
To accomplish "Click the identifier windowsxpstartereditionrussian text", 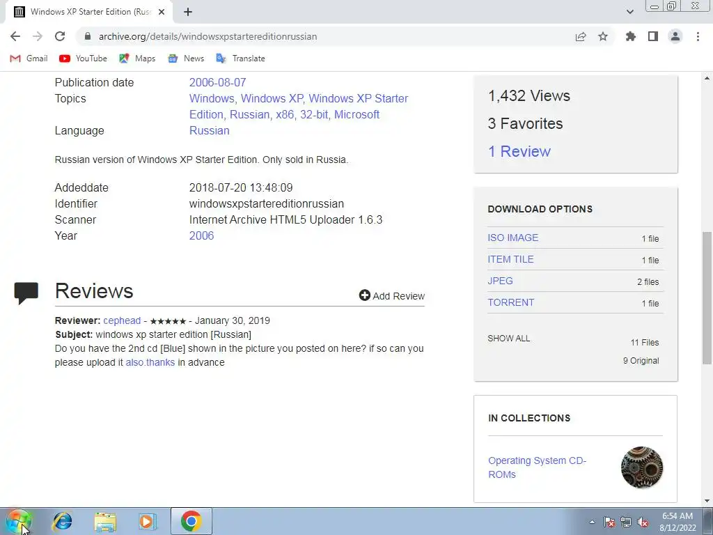I will click(x=267, y=204).
